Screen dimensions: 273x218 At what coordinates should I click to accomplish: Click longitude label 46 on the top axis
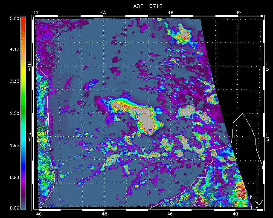[x=170, y=13]
